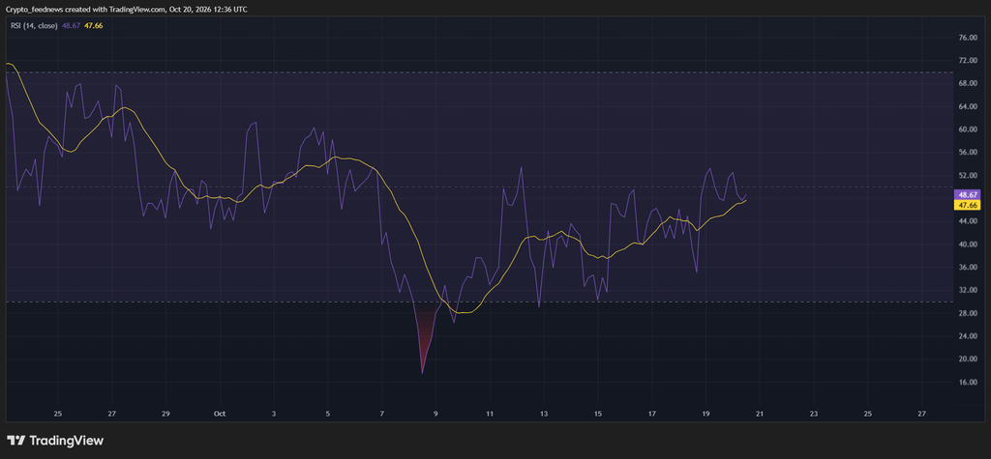The image size is (991, 459).
Task: Click the Oct label on time axis
Action: [x=220, y=415]
